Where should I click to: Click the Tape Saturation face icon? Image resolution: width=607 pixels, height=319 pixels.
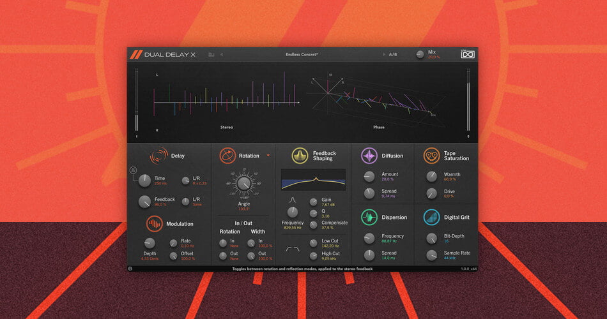pyautogui.click(x=431, y=155)
